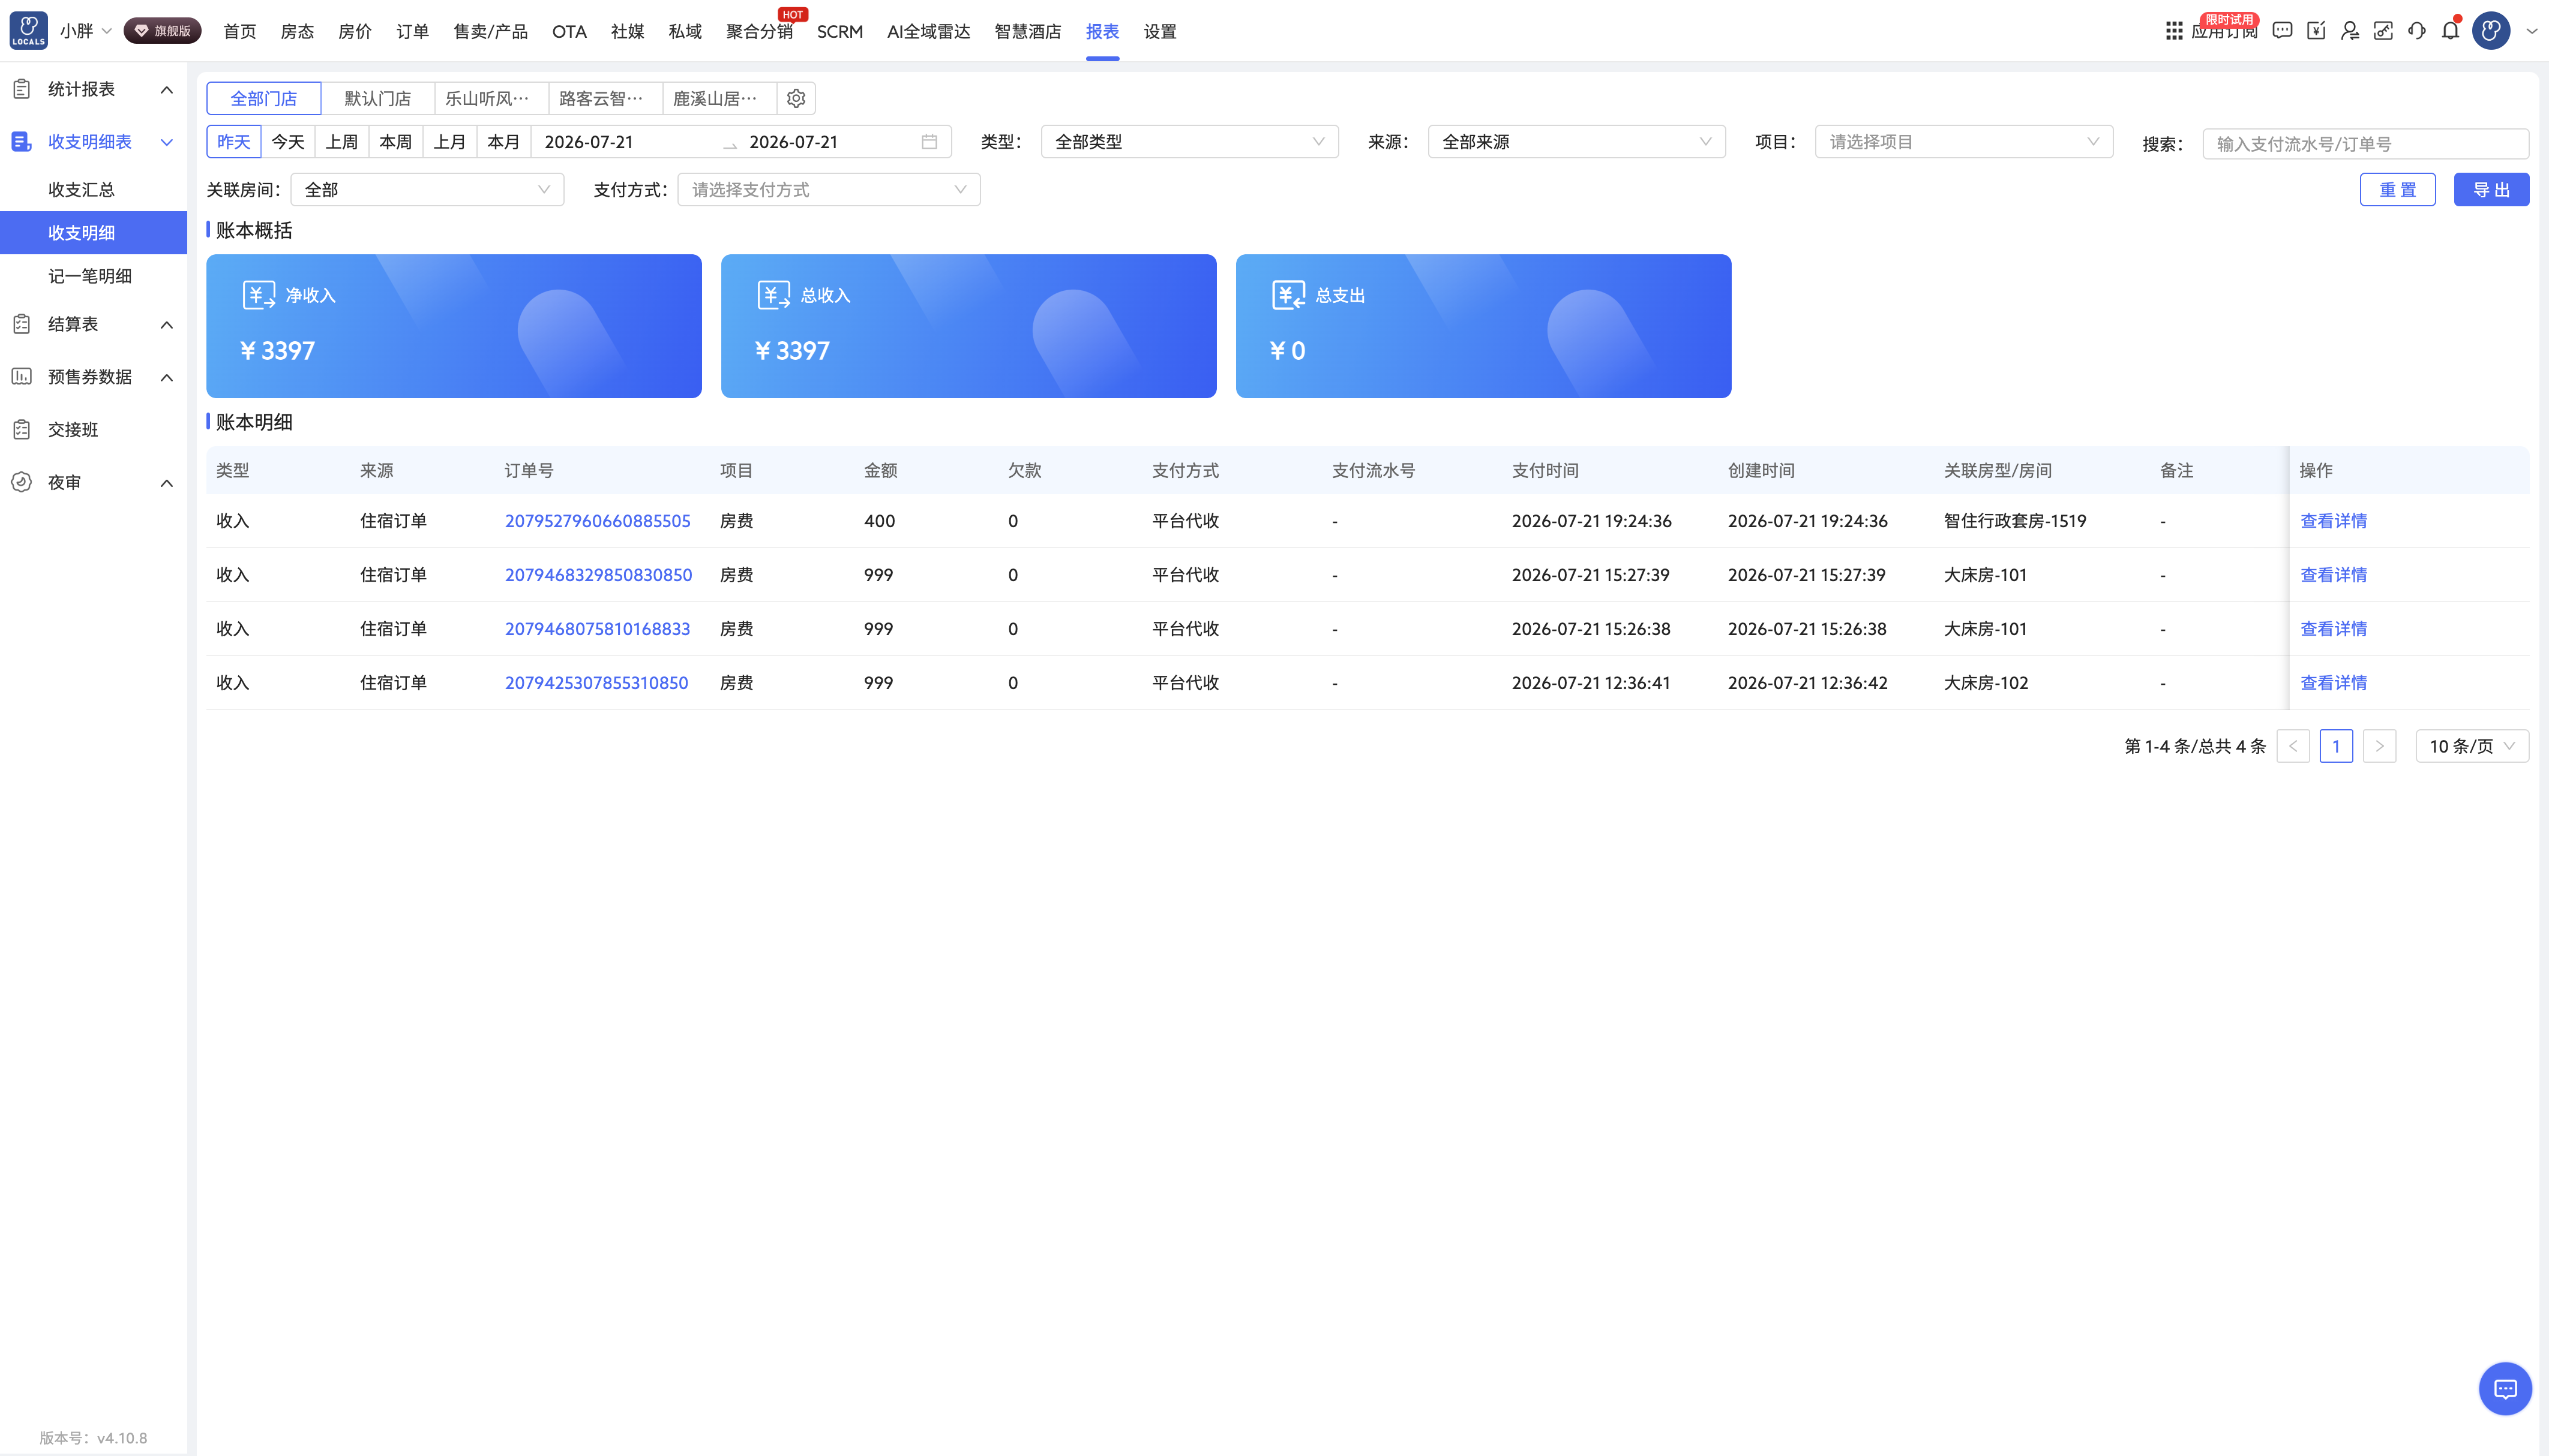The height and width of the screenshot is (1456, 2549).
Task: Open the chat messages bubble icon in header
Action: point(2282,31)
